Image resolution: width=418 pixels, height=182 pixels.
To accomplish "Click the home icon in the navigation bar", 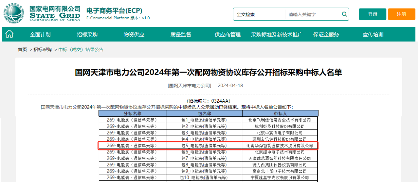I will coord(10,34).
